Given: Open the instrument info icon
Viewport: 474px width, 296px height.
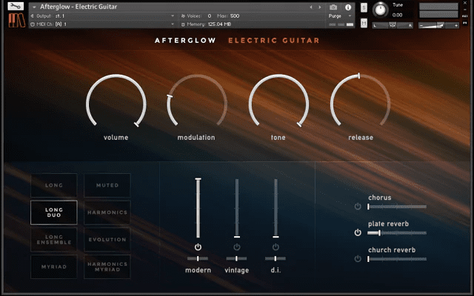Looking at the screenshot, I should pos(348,7).
